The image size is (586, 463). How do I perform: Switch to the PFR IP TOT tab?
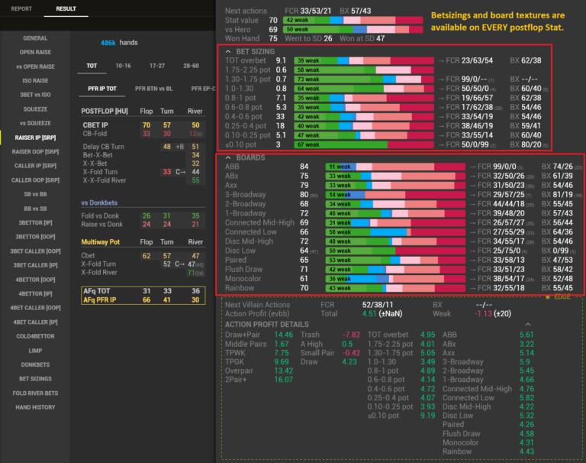[100, 89]
